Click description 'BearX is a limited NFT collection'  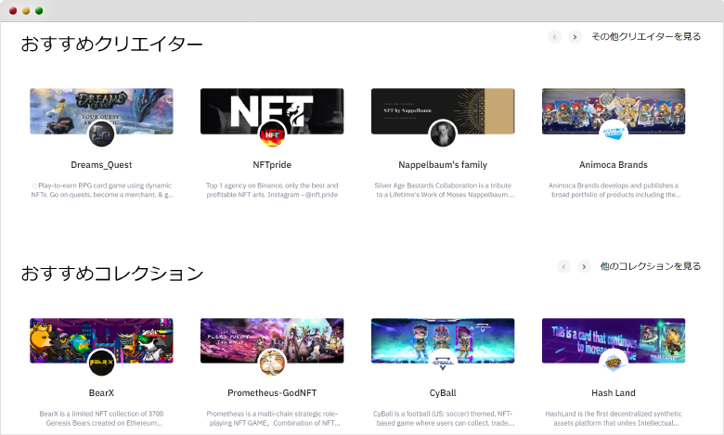pos(101,418)
